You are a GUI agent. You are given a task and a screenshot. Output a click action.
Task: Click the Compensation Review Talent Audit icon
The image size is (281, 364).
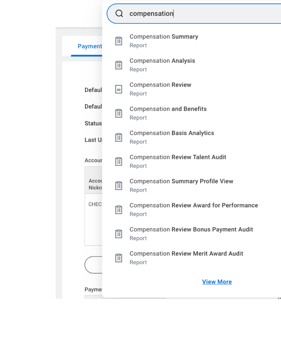tap(119, 162)
